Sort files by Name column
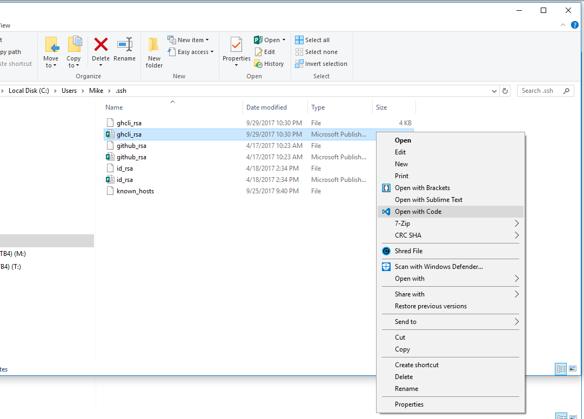 point(172,107)
